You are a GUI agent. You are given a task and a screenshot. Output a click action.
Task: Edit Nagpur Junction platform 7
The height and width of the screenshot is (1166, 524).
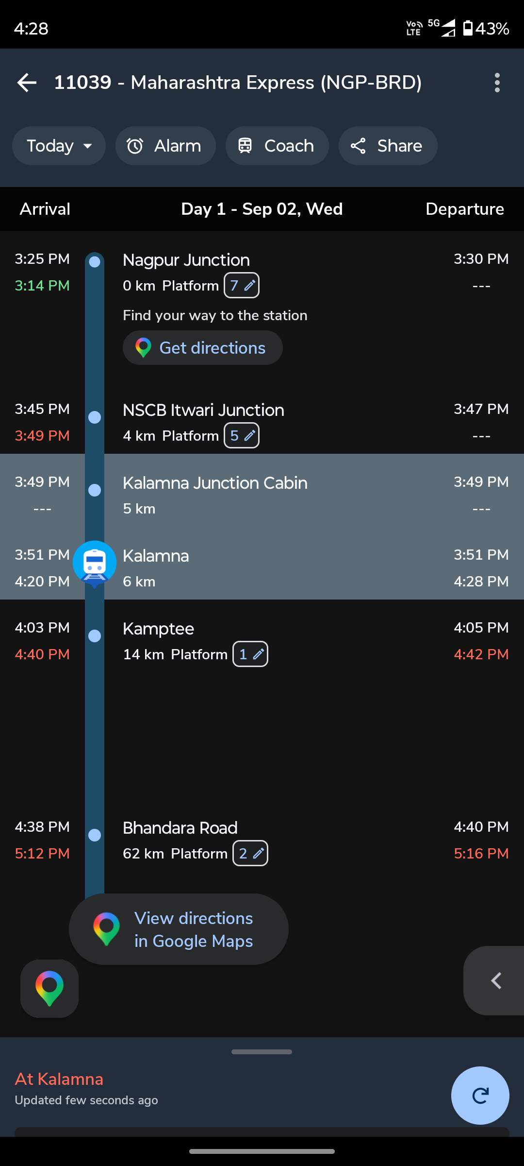pos(242,285)
